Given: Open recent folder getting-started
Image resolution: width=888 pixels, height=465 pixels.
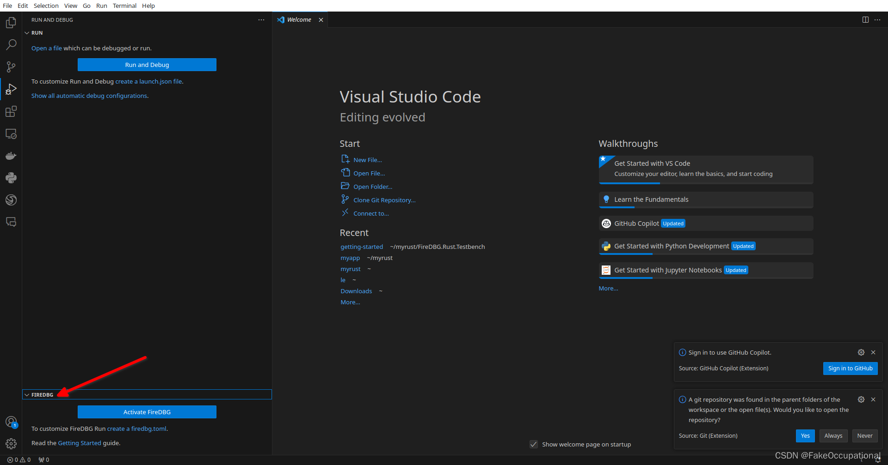Looking at the screenshot, I should (x=362, y=247).
